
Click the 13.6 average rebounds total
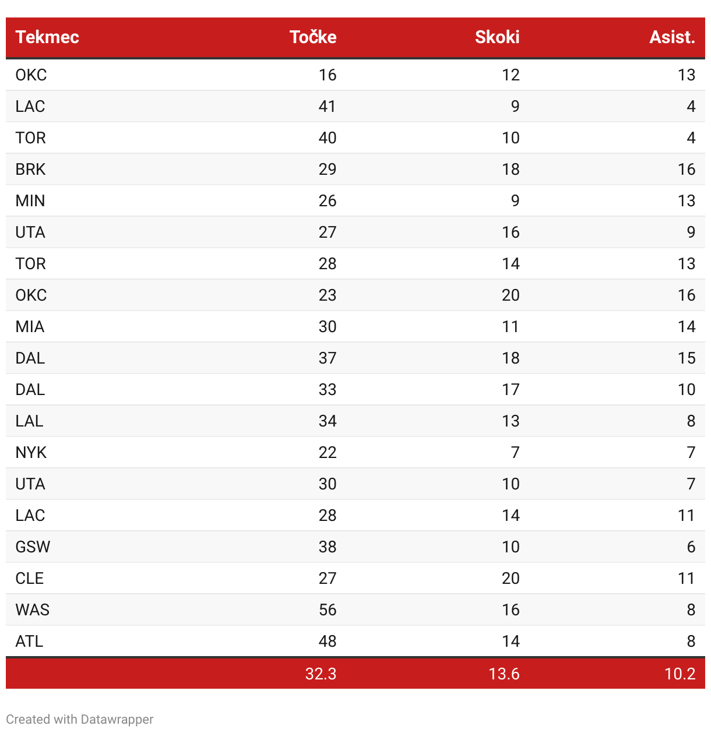[x=504, y=674]
